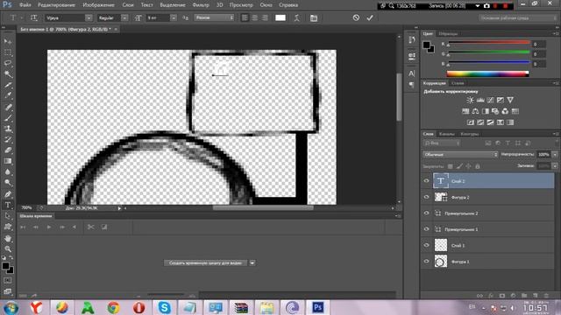Open the Редактирование menu
Viewport: 561px width, 315px height.
pyautogui.click(x=56, y=5)
